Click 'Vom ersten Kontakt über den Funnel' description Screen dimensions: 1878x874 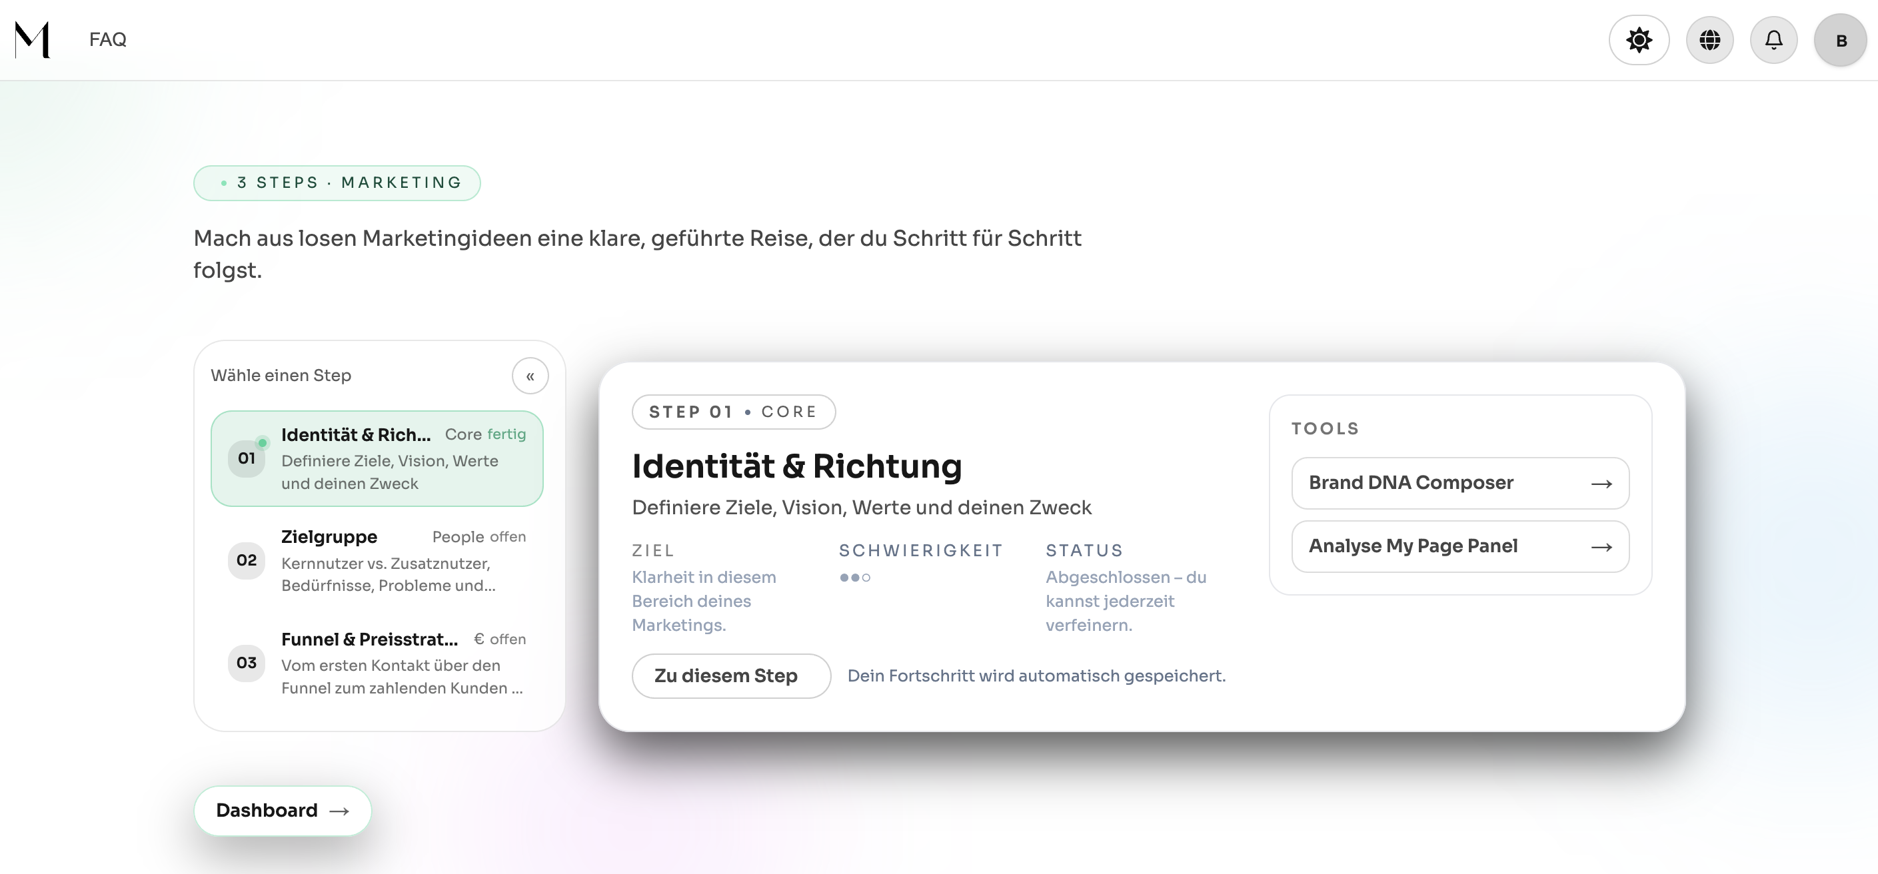(403, 676)
